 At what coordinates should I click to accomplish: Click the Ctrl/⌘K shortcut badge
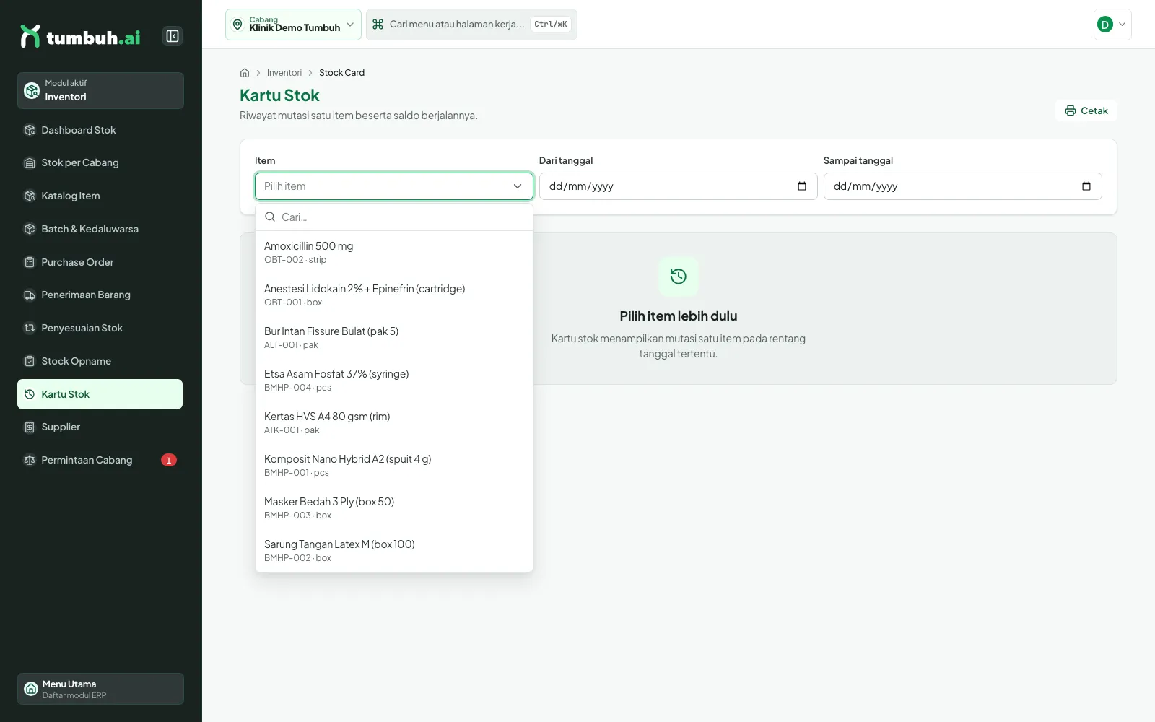pyautogui.click(x=551, y=25)
